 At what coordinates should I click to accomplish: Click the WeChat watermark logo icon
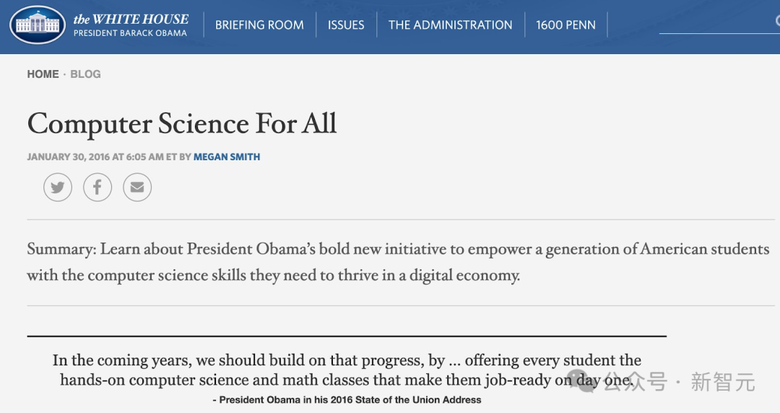(584, 381)
